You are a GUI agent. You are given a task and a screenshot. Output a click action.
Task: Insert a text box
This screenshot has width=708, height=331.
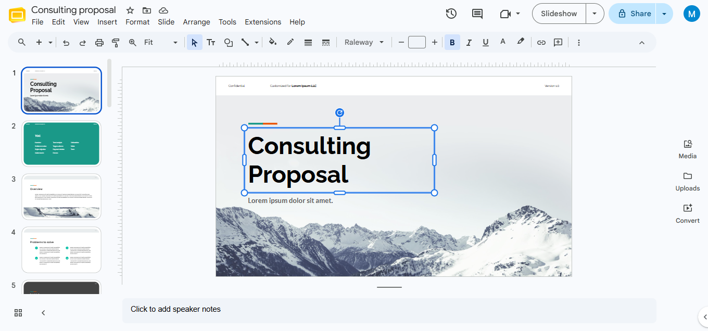click(211, 43)
